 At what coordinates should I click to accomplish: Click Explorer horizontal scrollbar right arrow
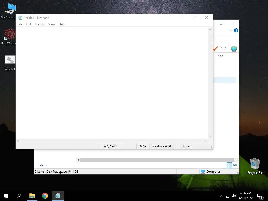237,160
